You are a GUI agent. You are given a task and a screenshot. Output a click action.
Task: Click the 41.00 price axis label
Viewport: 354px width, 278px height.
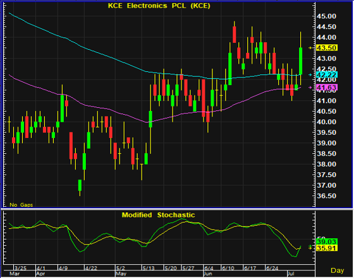click(x=326, y=101)
